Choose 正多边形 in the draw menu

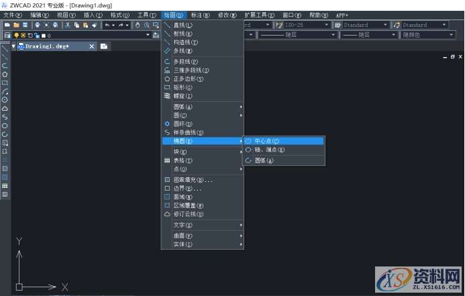[x=203, y=79]
